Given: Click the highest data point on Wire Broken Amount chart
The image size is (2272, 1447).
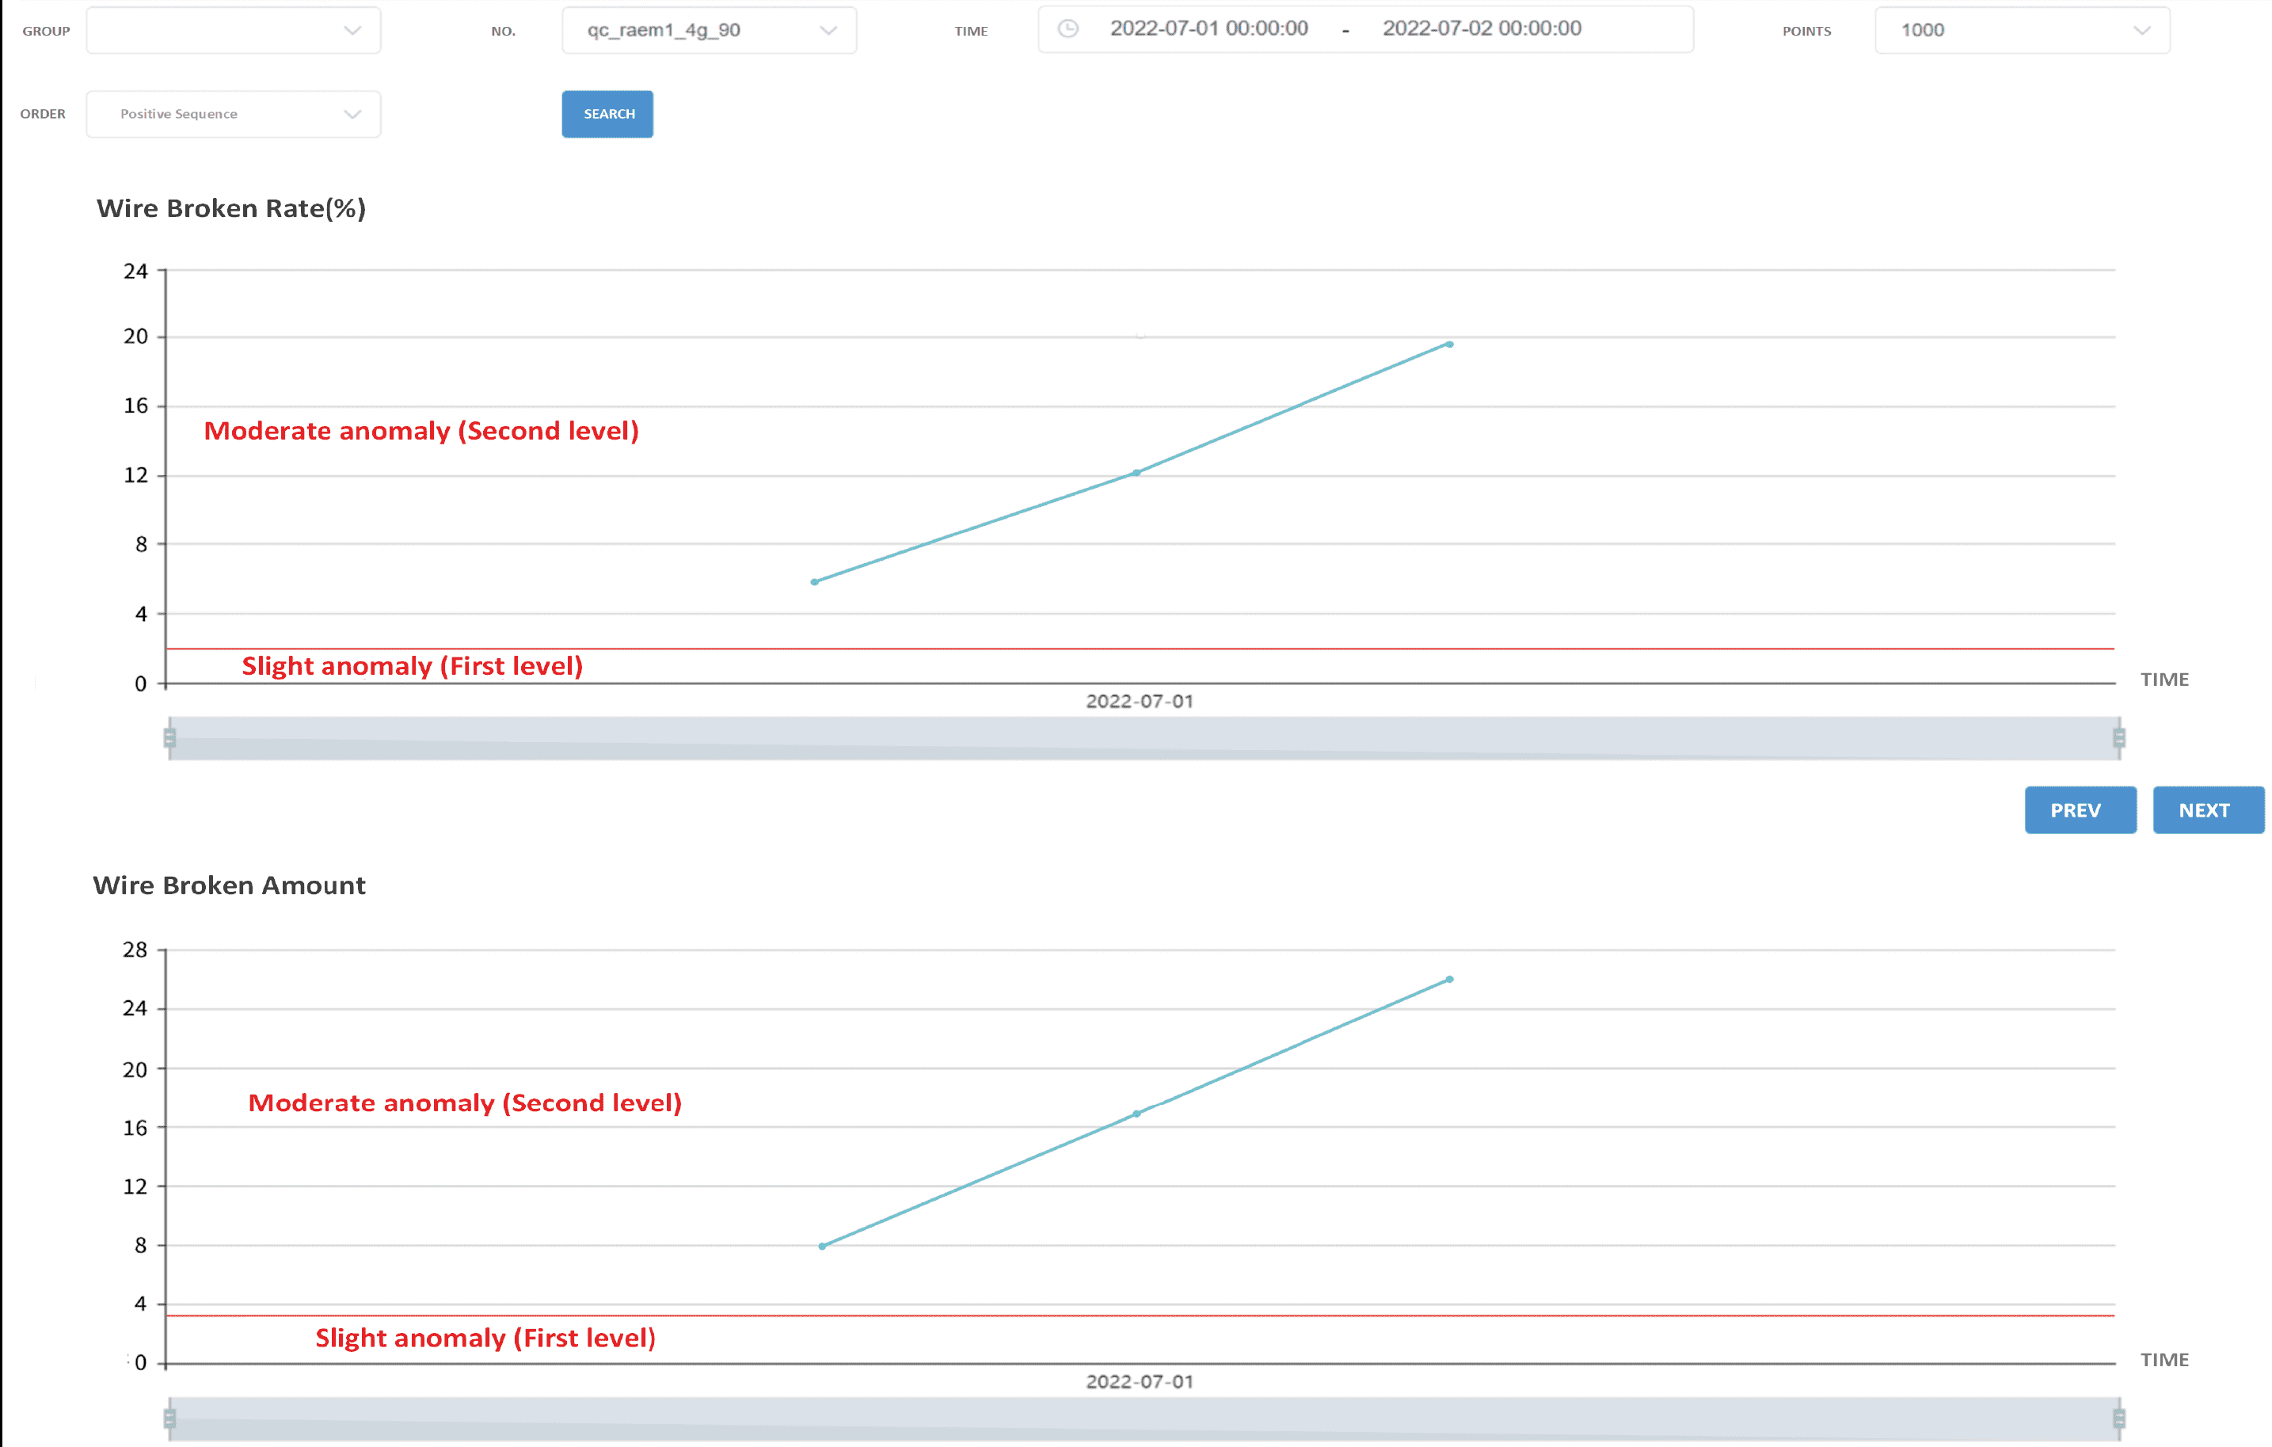Looking at the screenshot, I should [1449, 980].
